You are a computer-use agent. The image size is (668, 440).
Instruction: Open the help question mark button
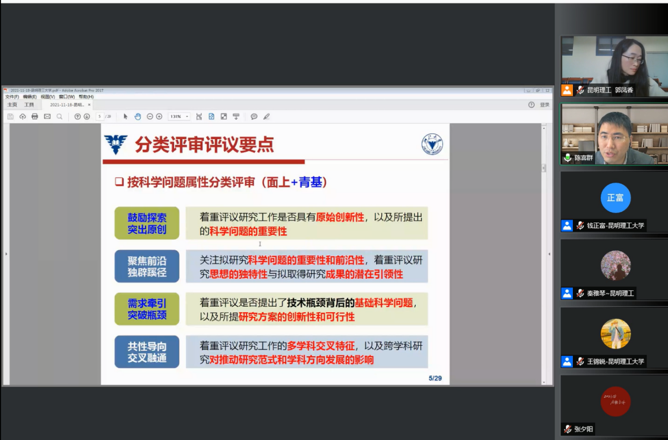tap(531, 105)
